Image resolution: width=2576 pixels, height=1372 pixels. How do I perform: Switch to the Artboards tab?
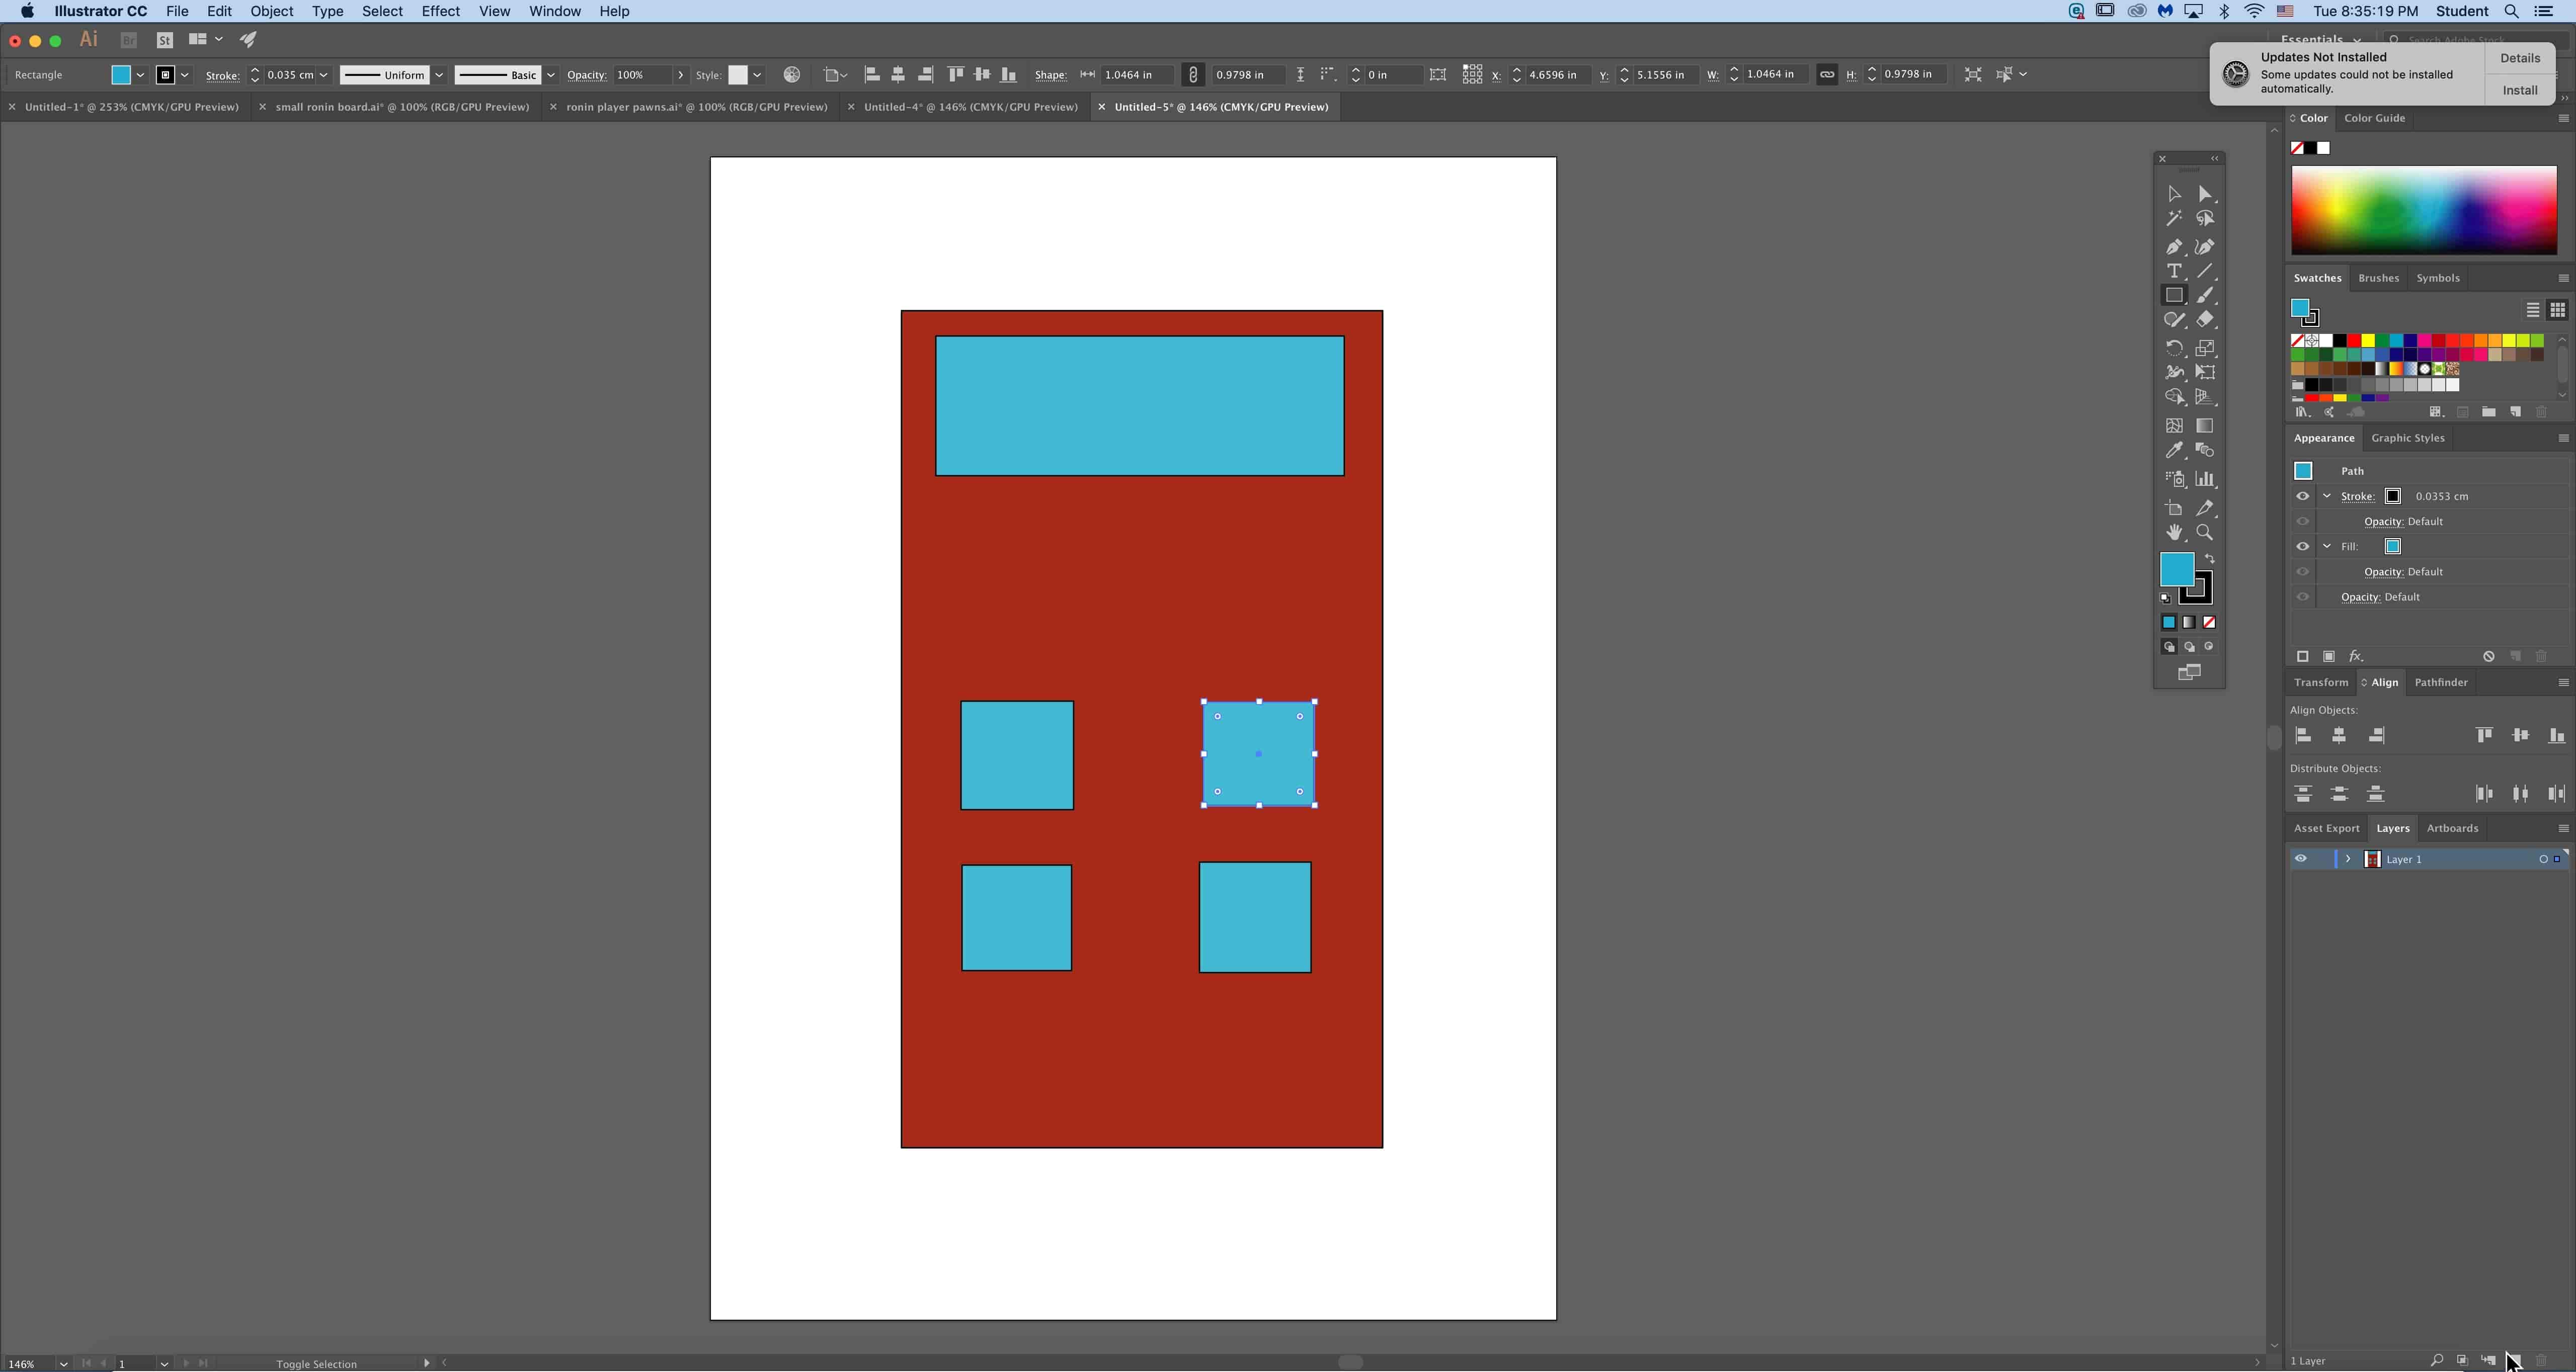[x=2452, y=828]
